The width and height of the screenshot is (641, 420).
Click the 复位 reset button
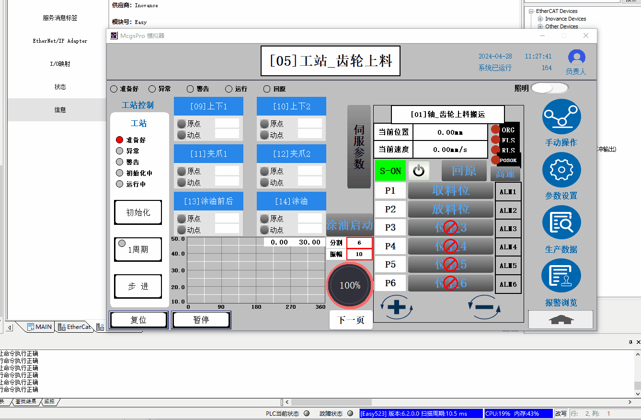pos(138,320)
